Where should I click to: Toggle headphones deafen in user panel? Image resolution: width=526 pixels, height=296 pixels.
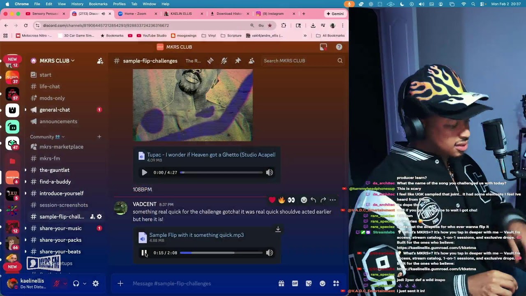(x=76, y=284)
